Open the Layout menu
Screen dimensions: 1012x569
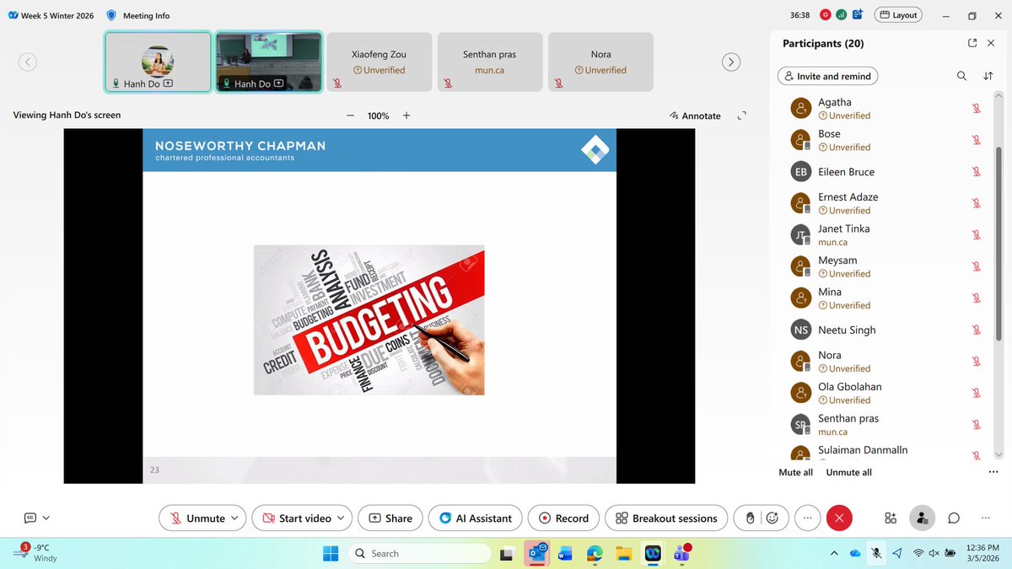pos(898,14)
